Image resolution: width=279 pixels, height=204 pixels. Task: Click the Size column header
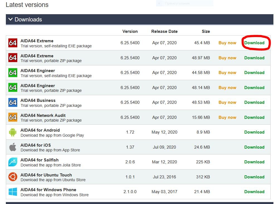206,31
